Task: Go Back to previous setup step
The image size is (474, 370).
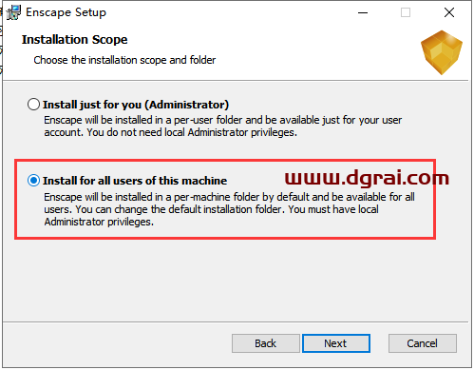Action: click(266, 343)
